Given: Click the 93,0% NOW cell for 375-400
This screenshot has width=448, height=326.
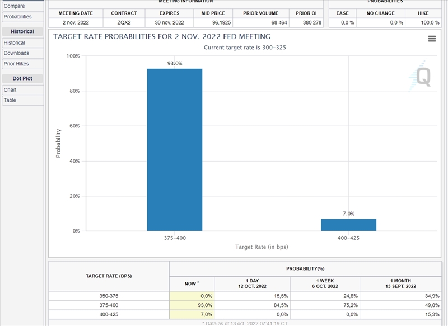Looking at the screenshot, I should pyautogui.click(x=192, y=305).
